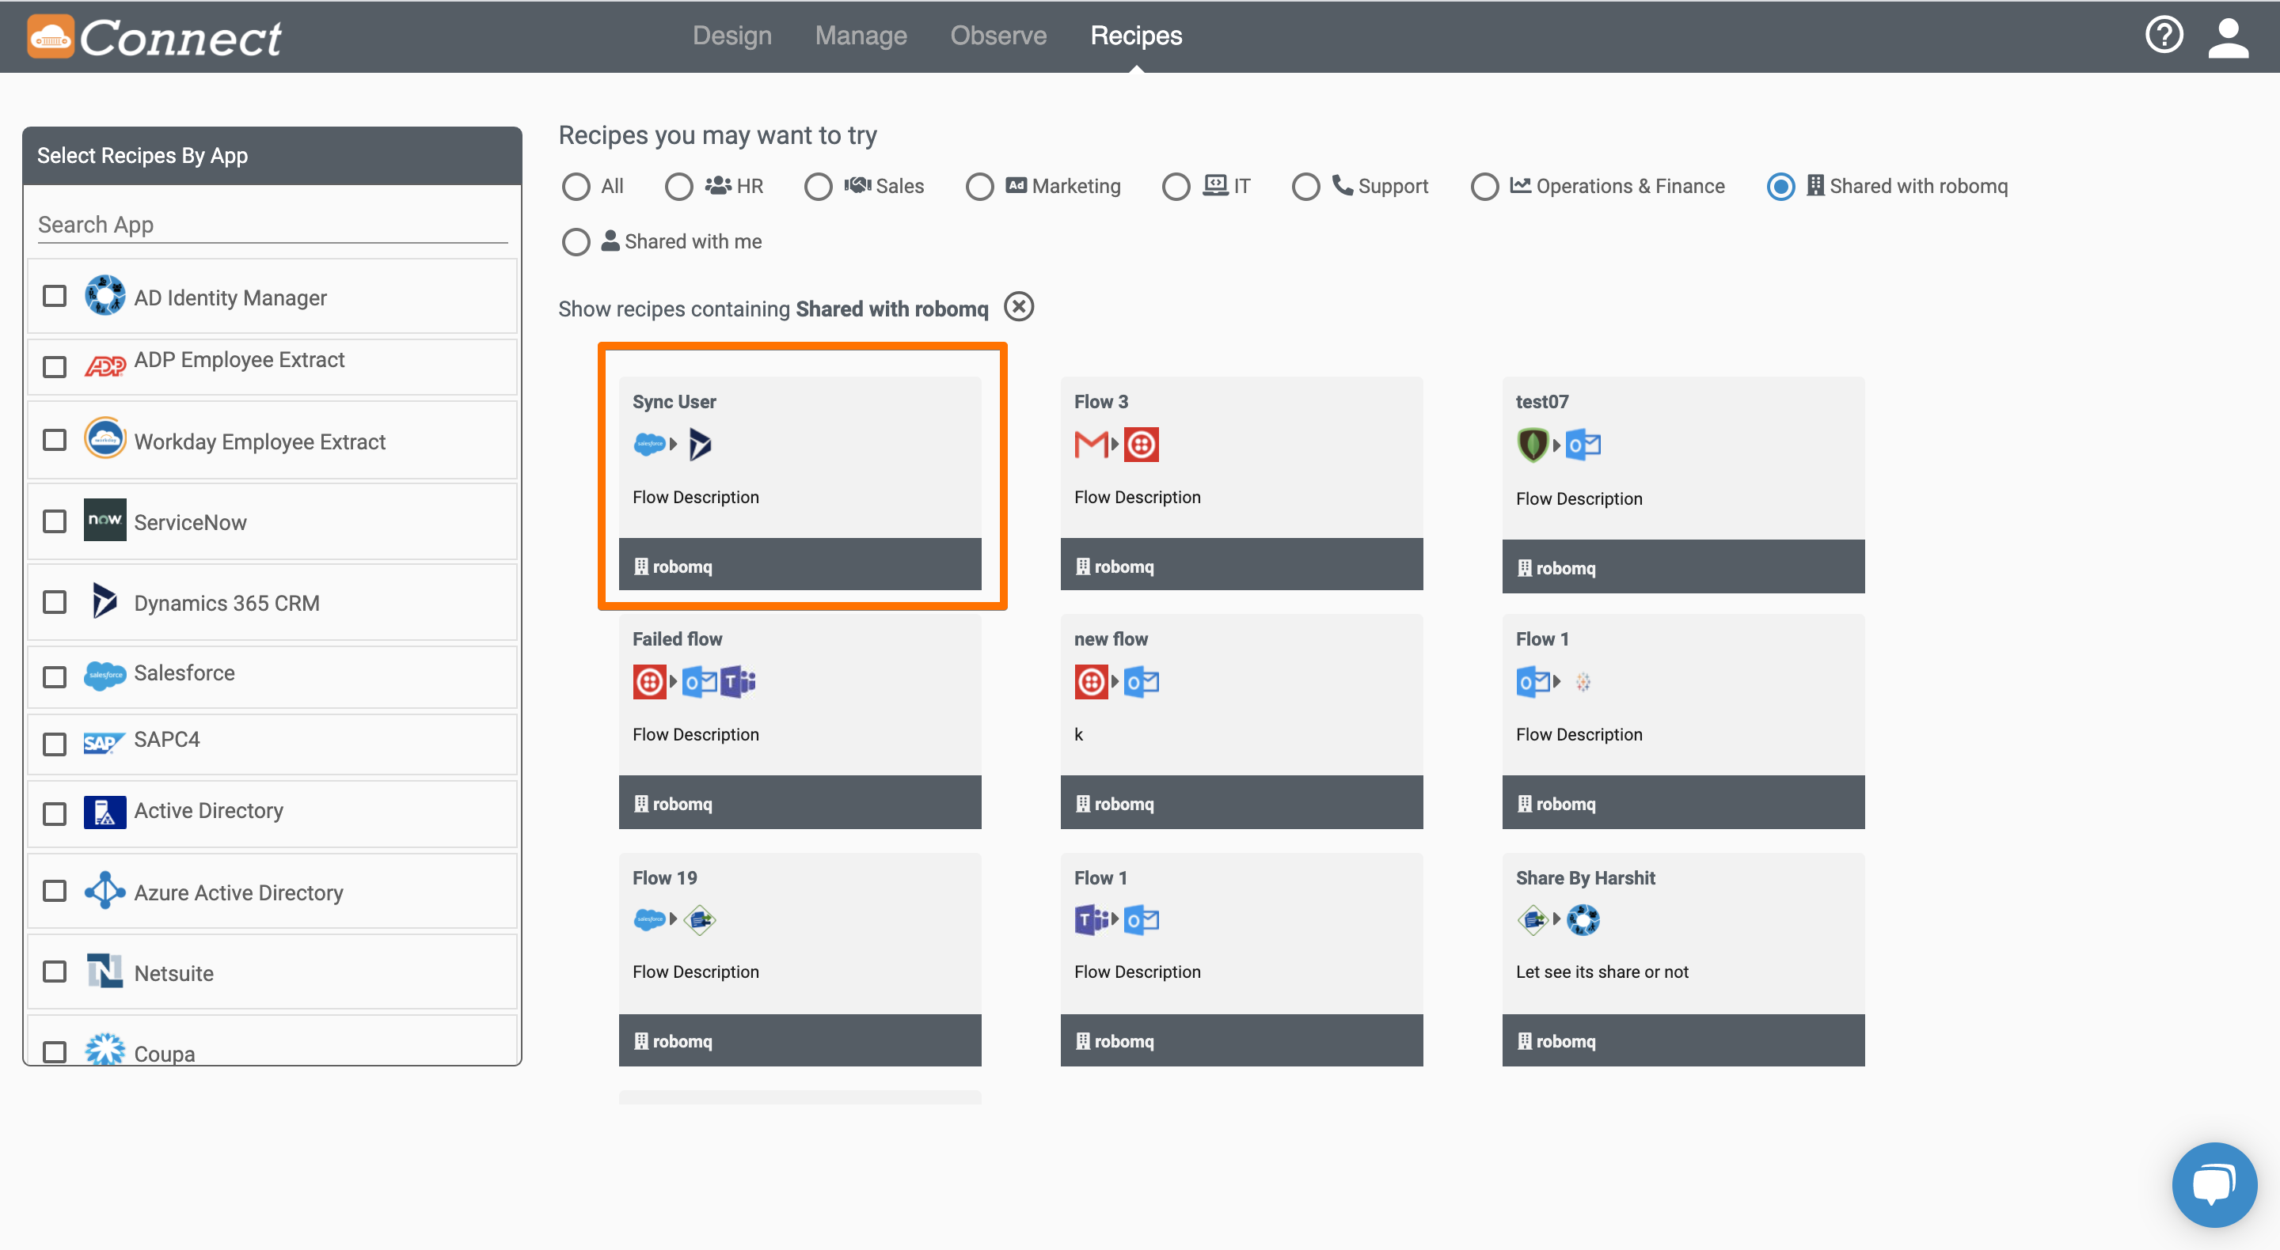2280x1250 pixels.
Task: Open the Recipes tab
Action: 1135,36
